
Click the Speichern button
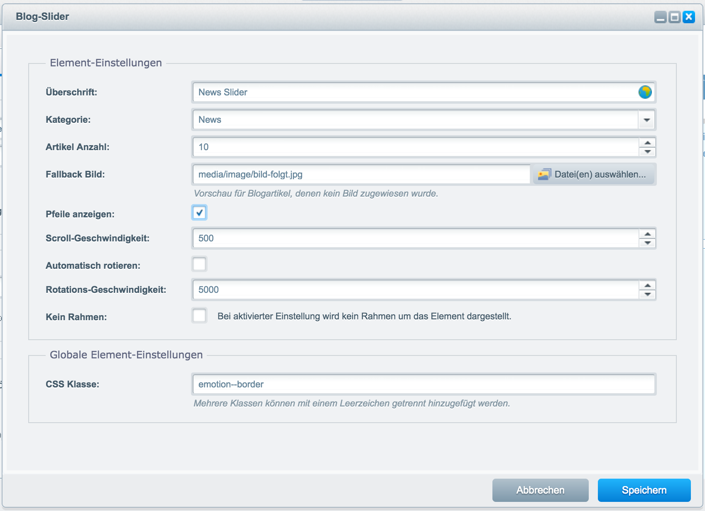[x=644, y=490]
